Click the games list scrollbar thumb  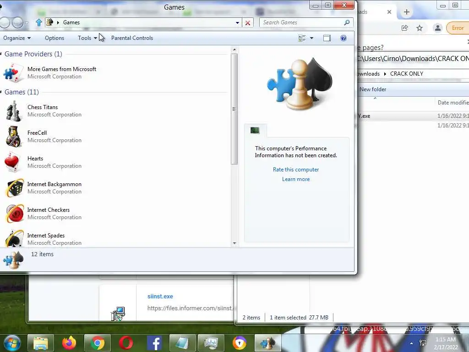[234, 109]
